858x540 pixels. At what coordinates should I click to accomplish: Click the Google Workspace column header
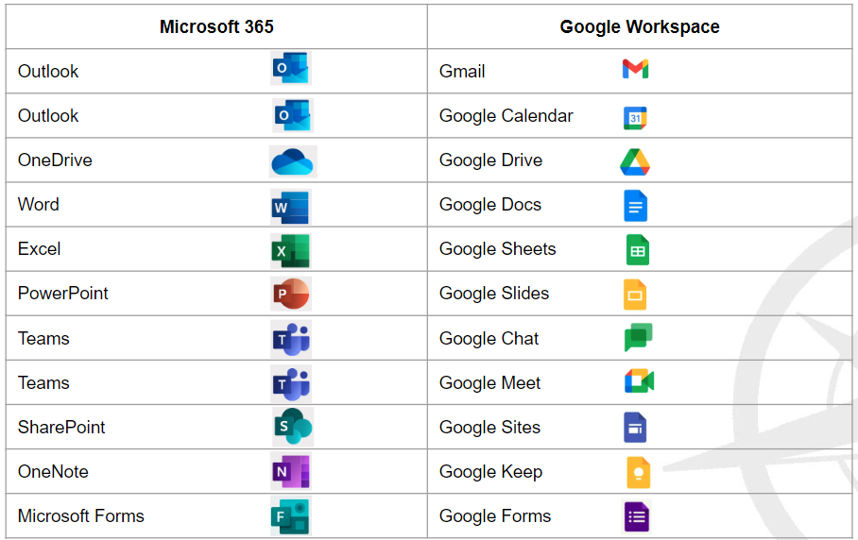[x=640, y=26]
